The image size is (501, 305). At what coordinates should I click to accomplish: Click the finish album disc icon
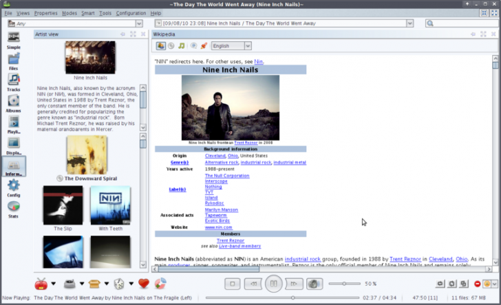point(160,283)
